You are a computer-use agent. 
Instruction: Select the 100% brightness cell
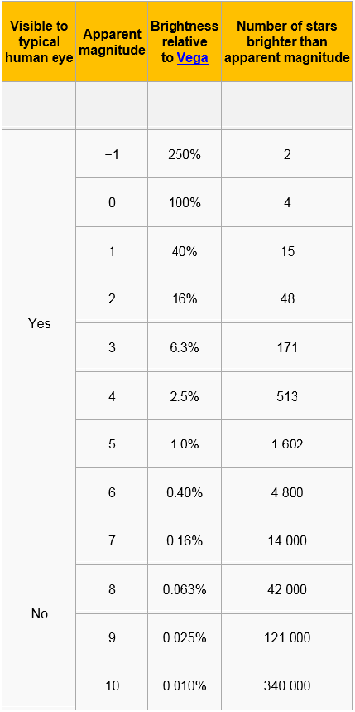185,202
